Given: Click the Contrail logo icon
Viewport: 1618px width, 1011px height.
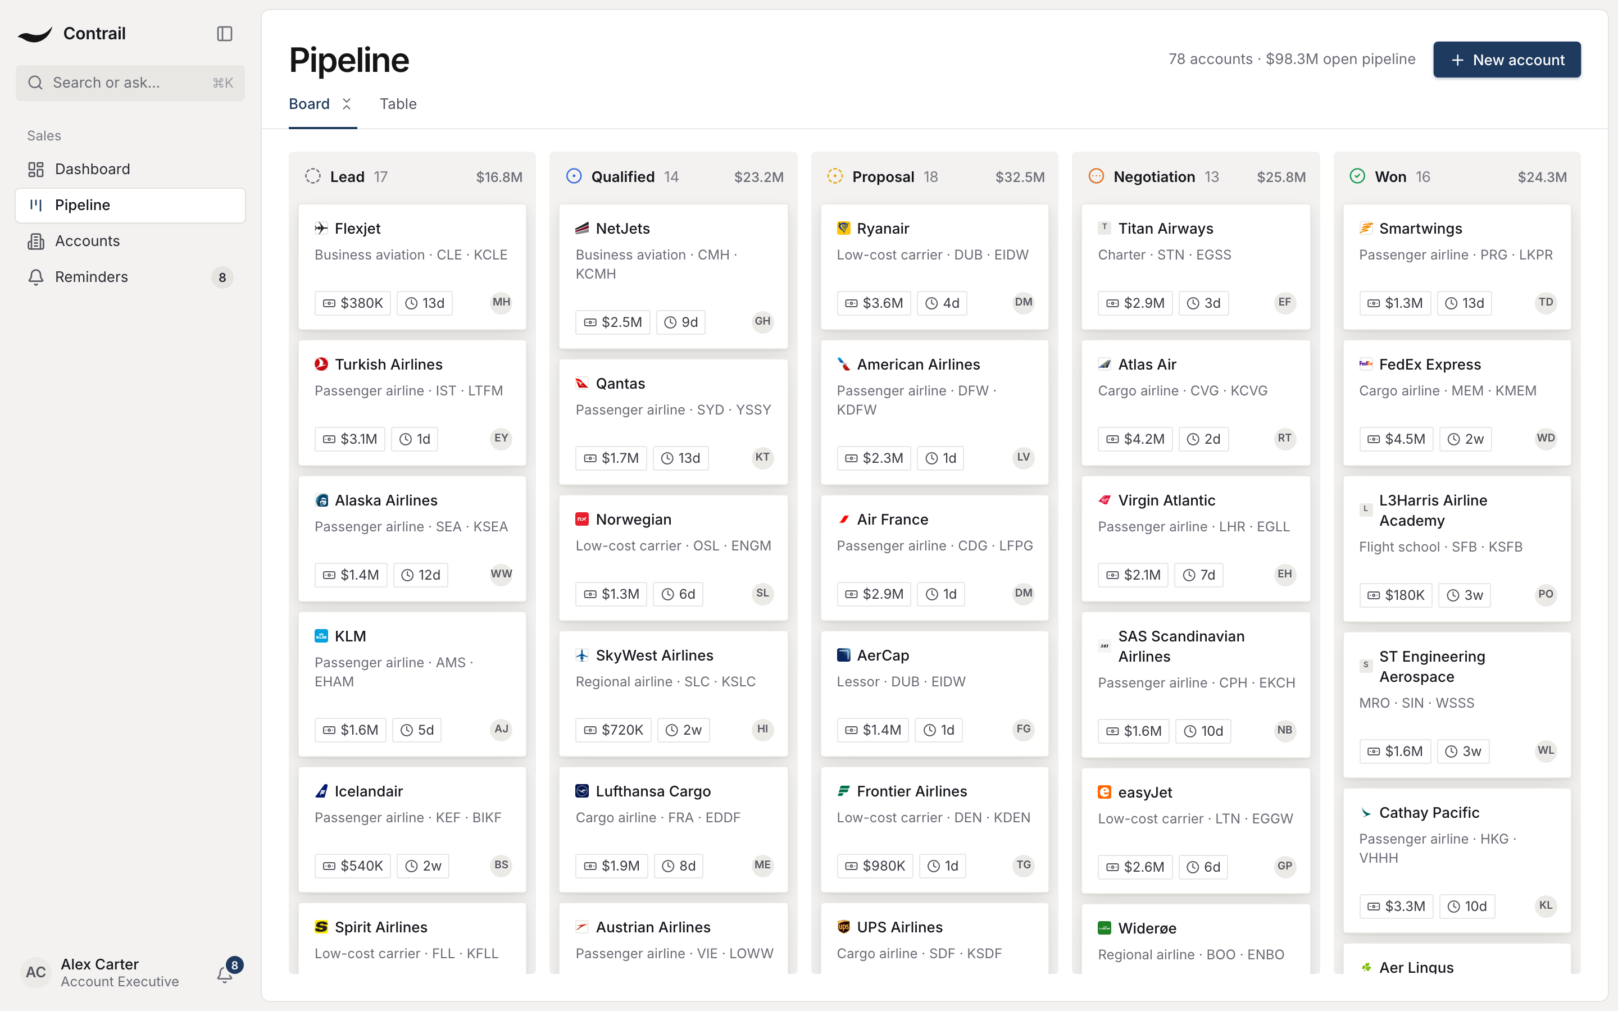Looking at the screenshot, I should click(35, 34).
